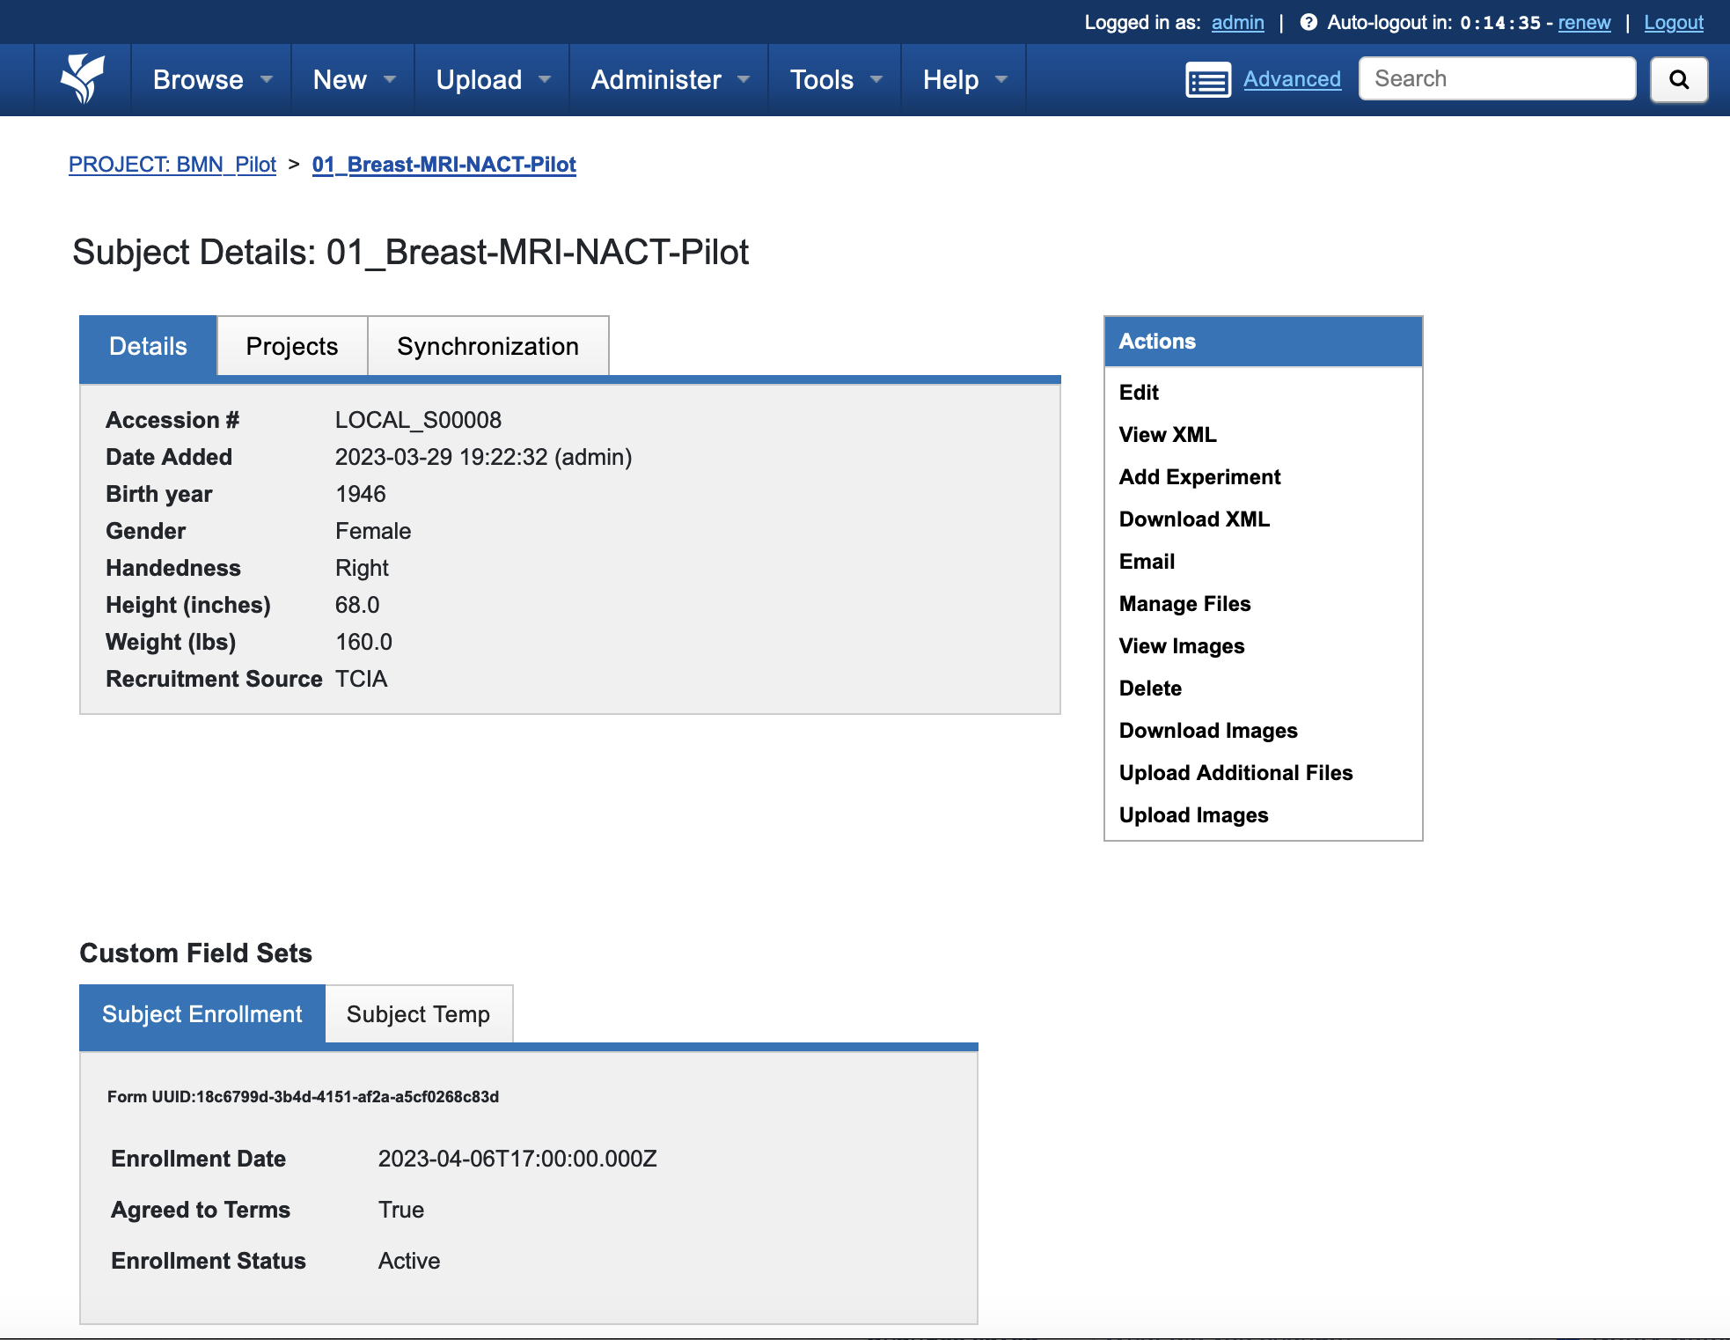This screenshot has height=1340, width=1730.
Task: Click Edit in the Actions panel
Action: (x=1139, y=393)
